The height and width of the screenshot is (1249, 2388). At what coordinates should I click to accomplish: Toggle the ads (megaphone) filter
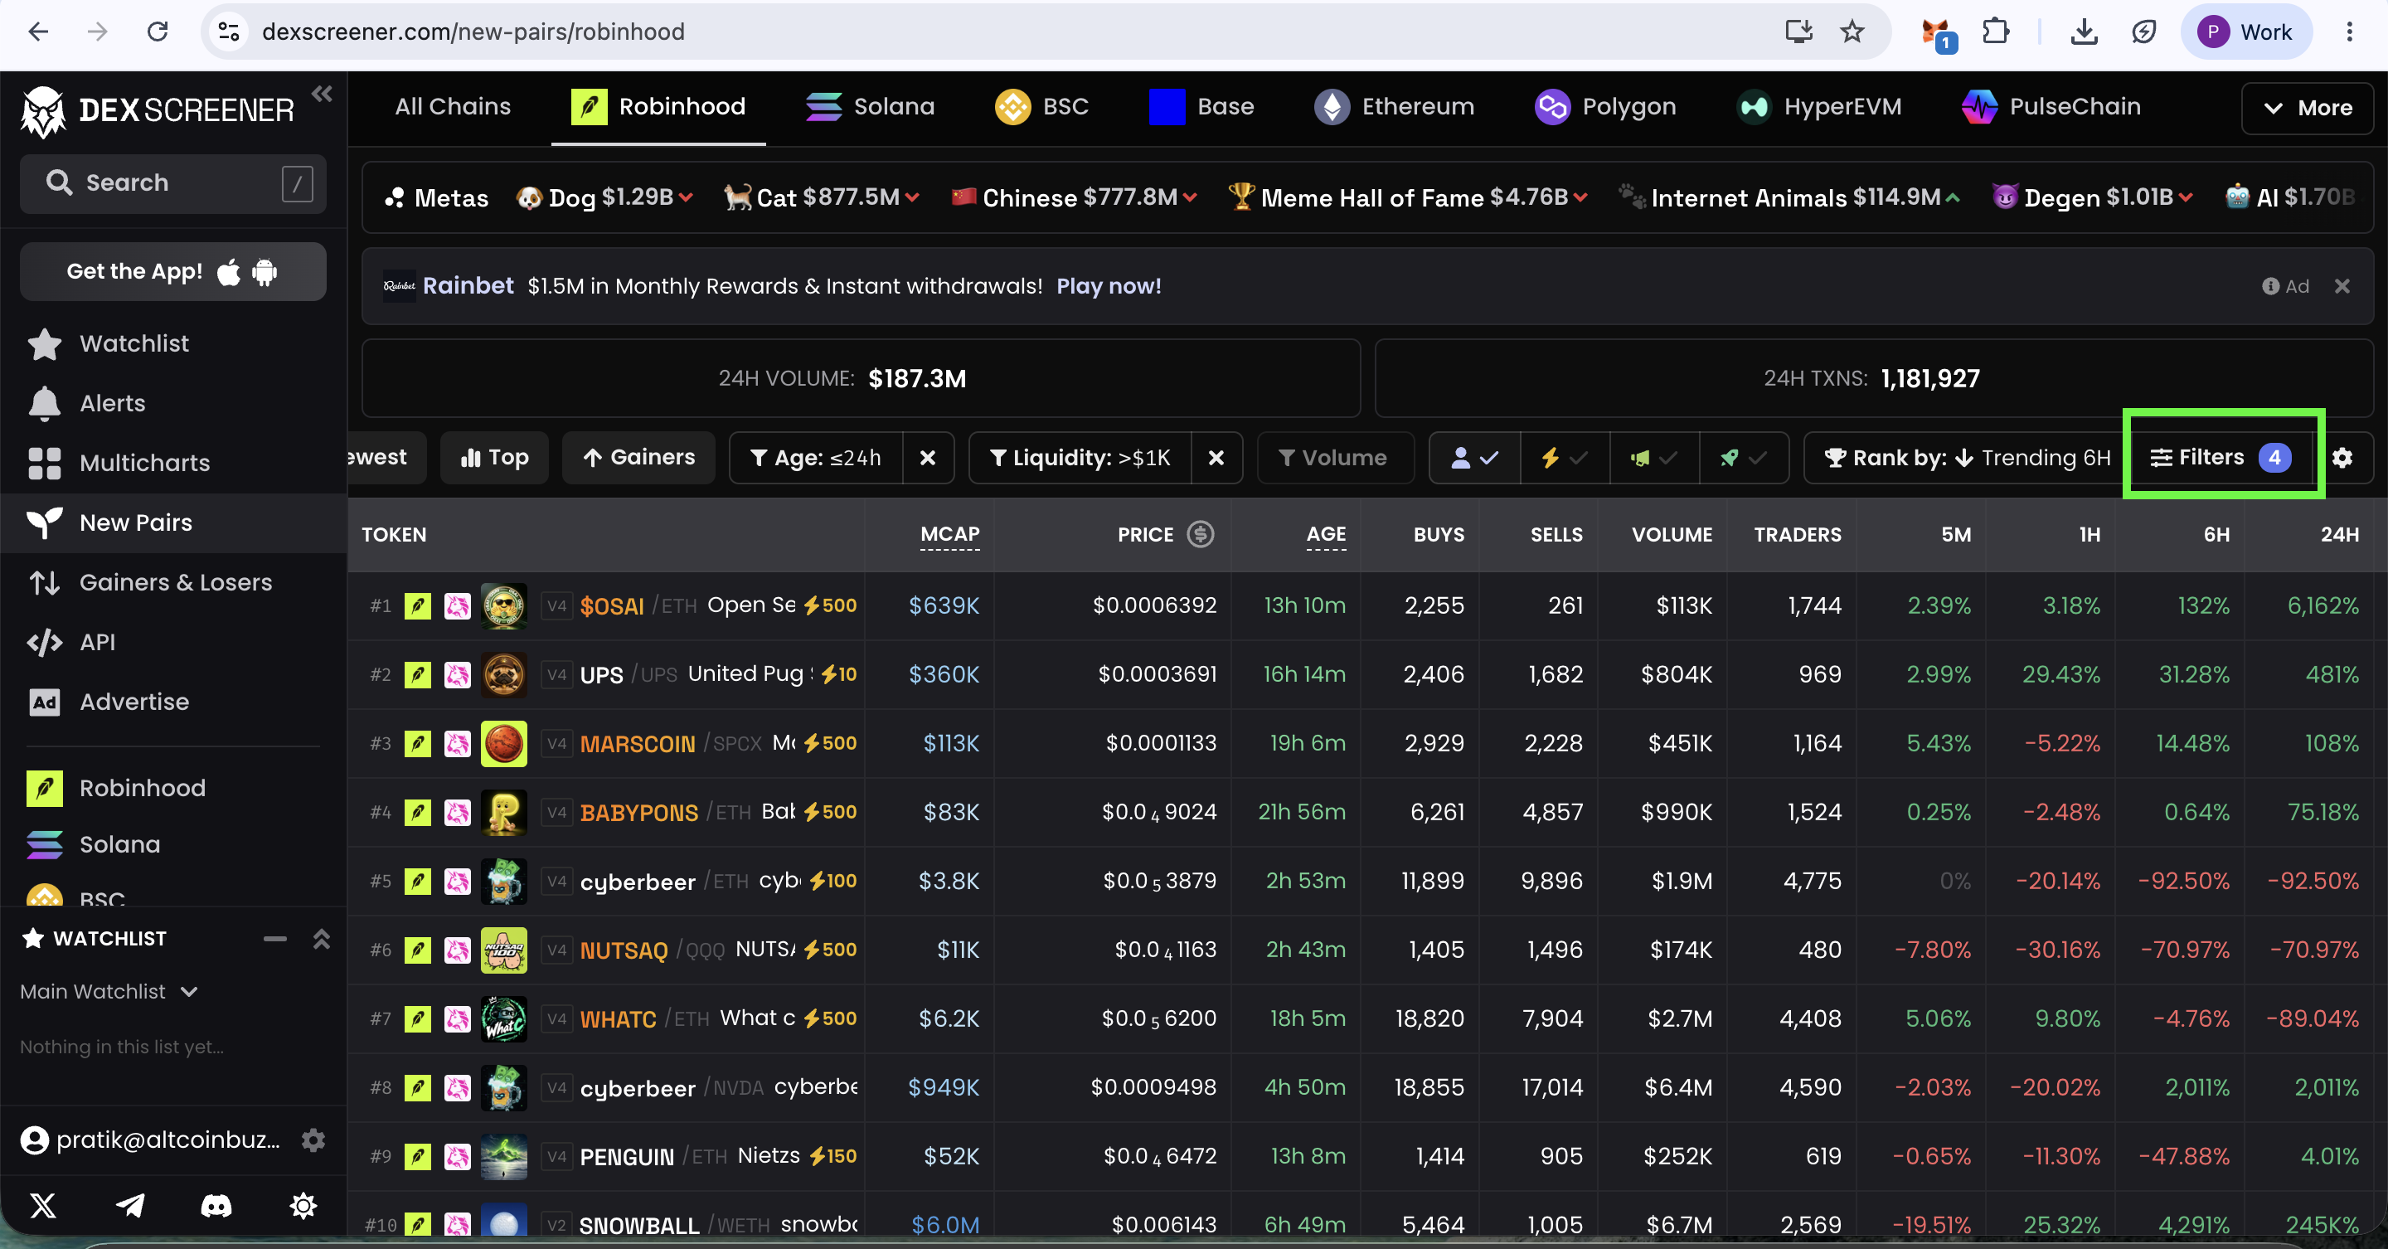tap(1655, 457)
